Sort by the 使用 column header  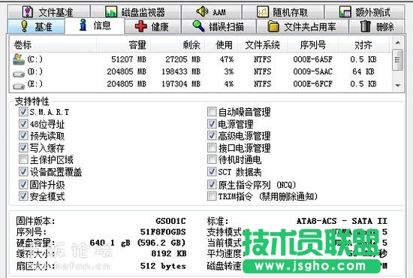[222, 45]
